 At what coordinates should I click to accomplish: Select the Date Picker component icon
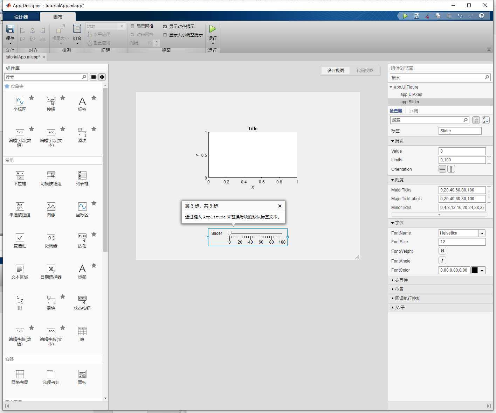tap(51, 269)
